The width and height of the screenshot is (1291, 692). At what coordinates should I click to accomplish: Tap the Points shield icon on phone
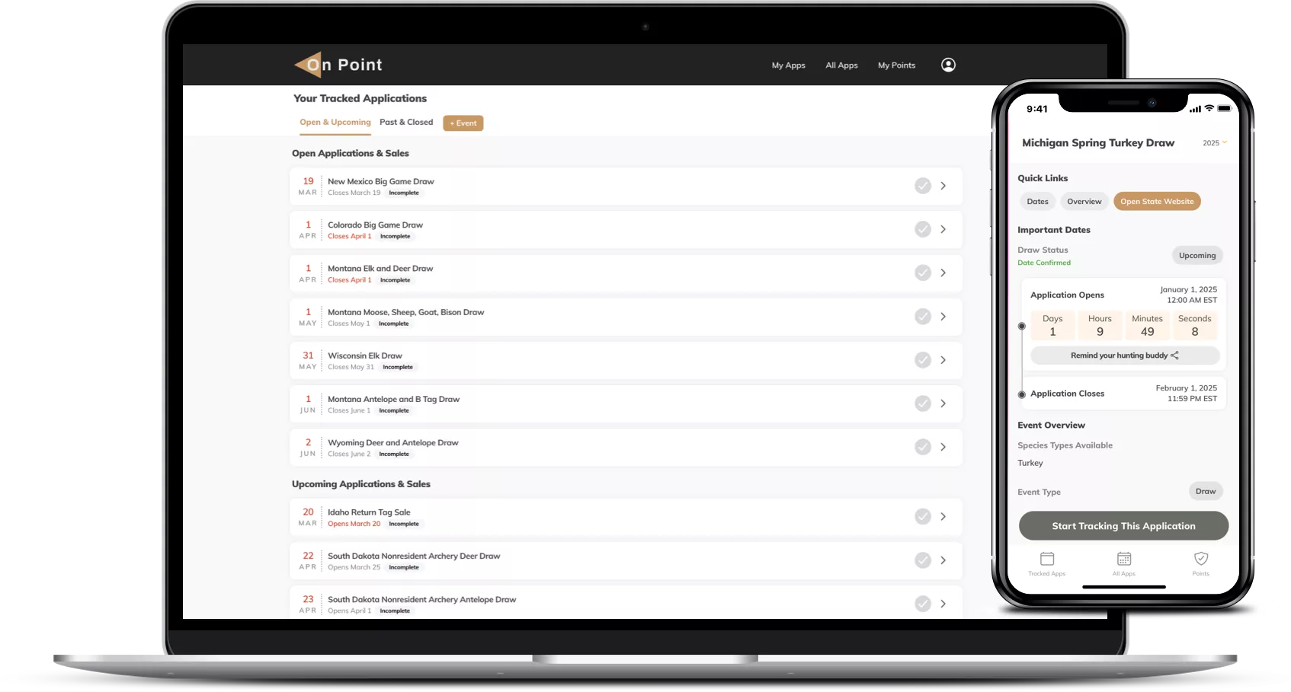[1201, 559]
